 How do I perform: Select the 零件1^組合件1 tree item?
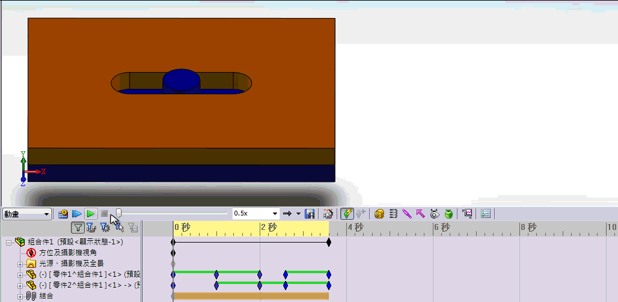click(x=90, y=274)
